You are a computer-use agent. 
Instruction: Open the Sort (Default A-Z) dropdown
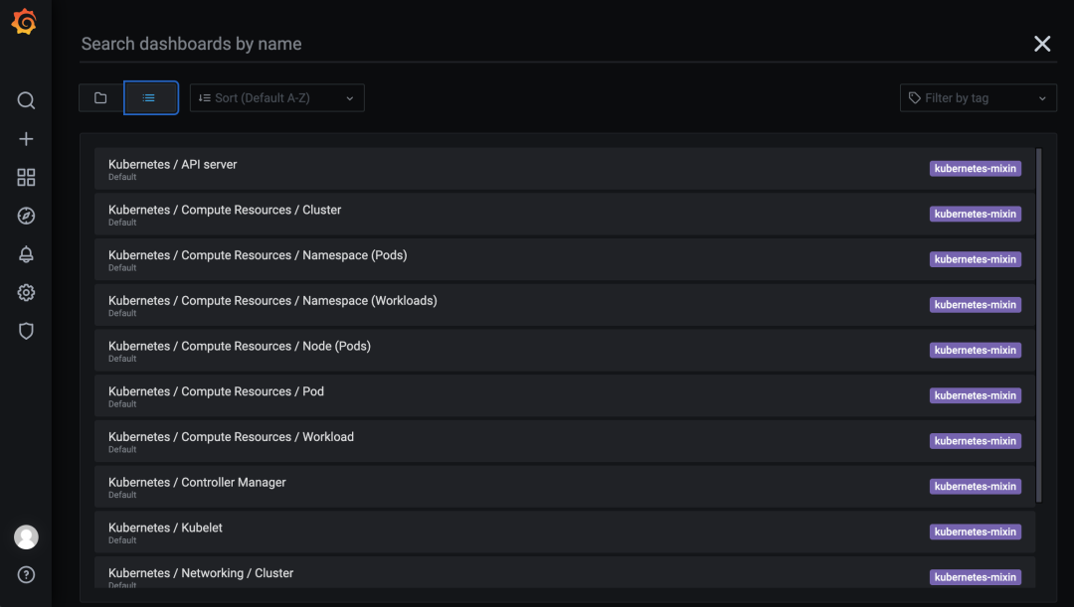[276, 98]
